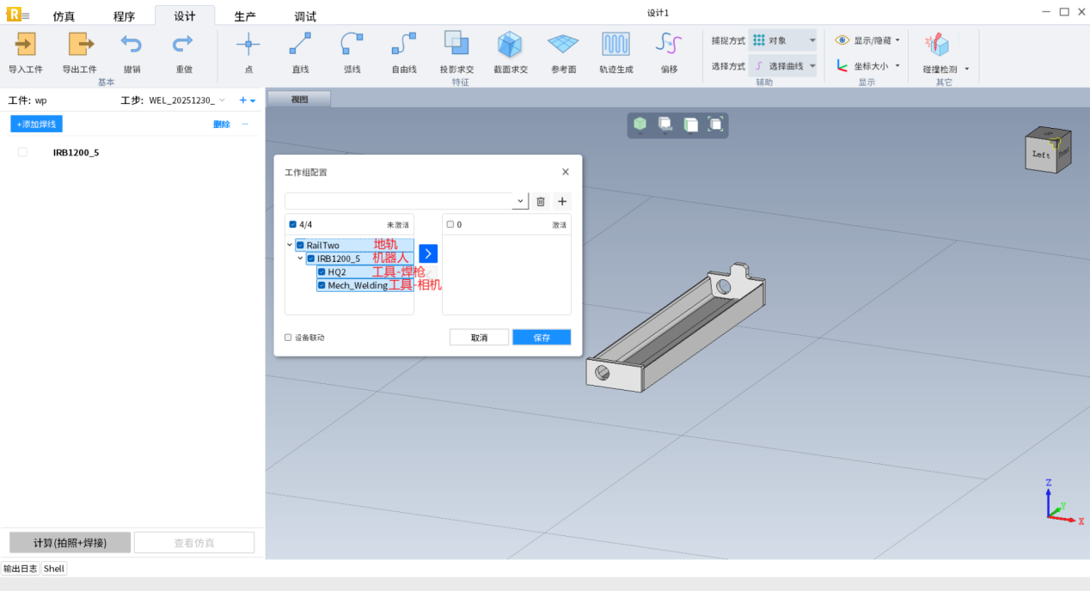Click the blue arrow to activate devices

point(428,253)
